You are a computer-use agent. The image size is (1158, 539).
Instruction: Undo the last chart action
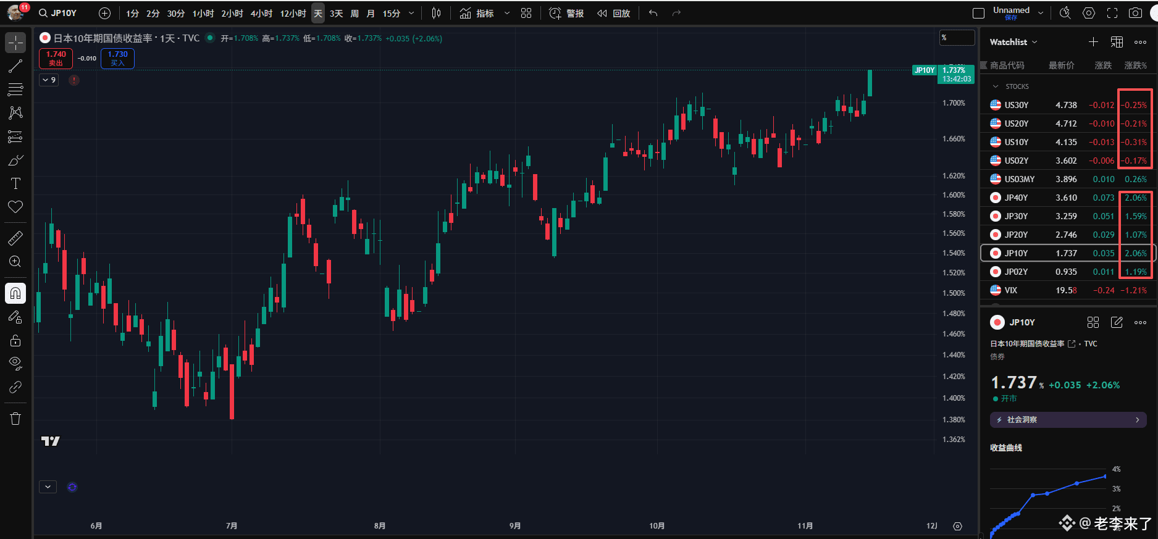point(653,13)
